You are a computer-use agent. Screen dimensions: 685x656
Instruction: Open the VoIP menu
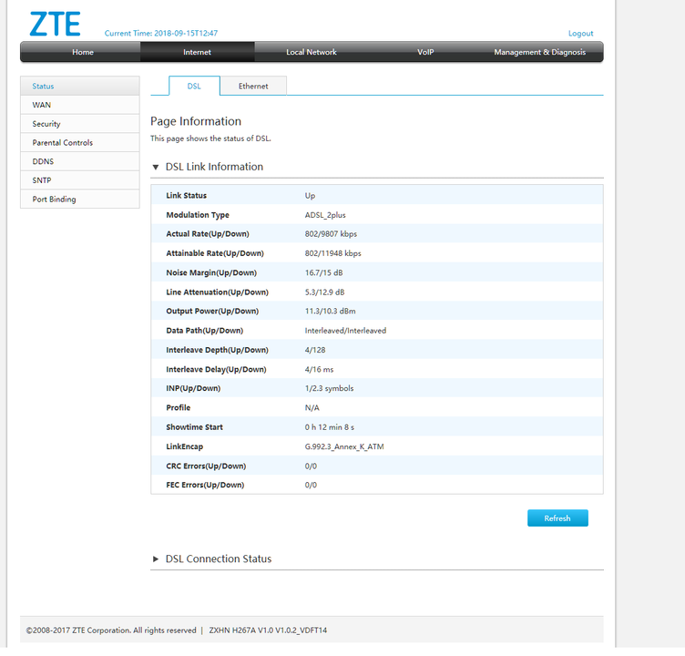click(425, 52)
